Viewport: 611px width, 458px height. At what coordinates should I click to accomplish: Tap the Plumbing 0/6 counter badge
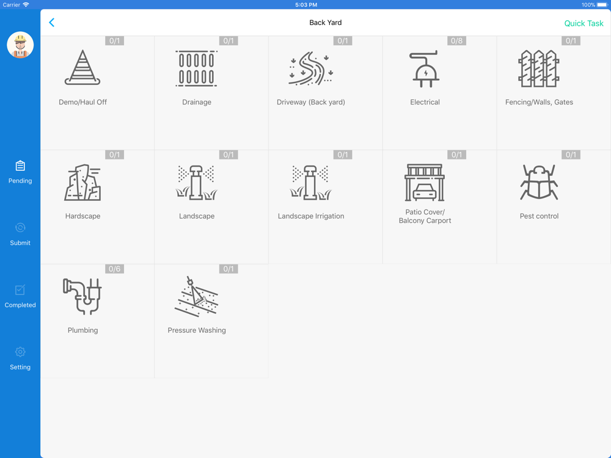pos(114,269)
